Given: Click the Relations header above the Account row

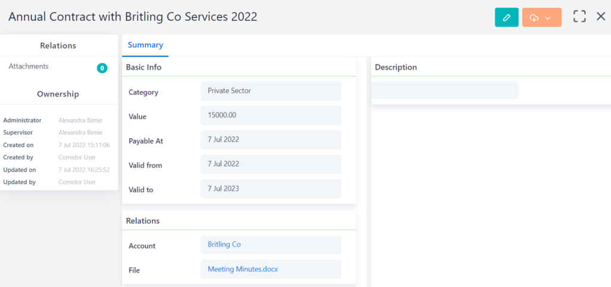Looking at the screenshot, I should click(143, 221).
